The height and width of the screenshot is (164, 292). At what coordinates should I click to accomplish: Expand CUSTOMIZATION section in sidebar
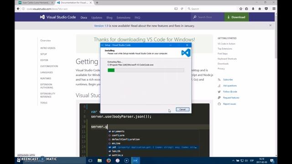(49, 66)
